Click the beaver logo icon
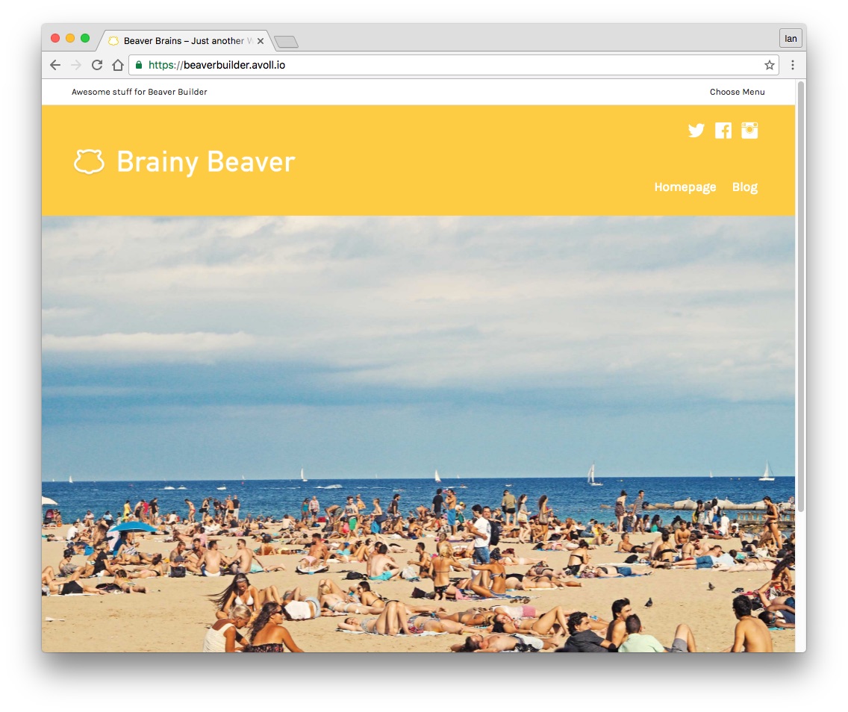 click(89, 162)
